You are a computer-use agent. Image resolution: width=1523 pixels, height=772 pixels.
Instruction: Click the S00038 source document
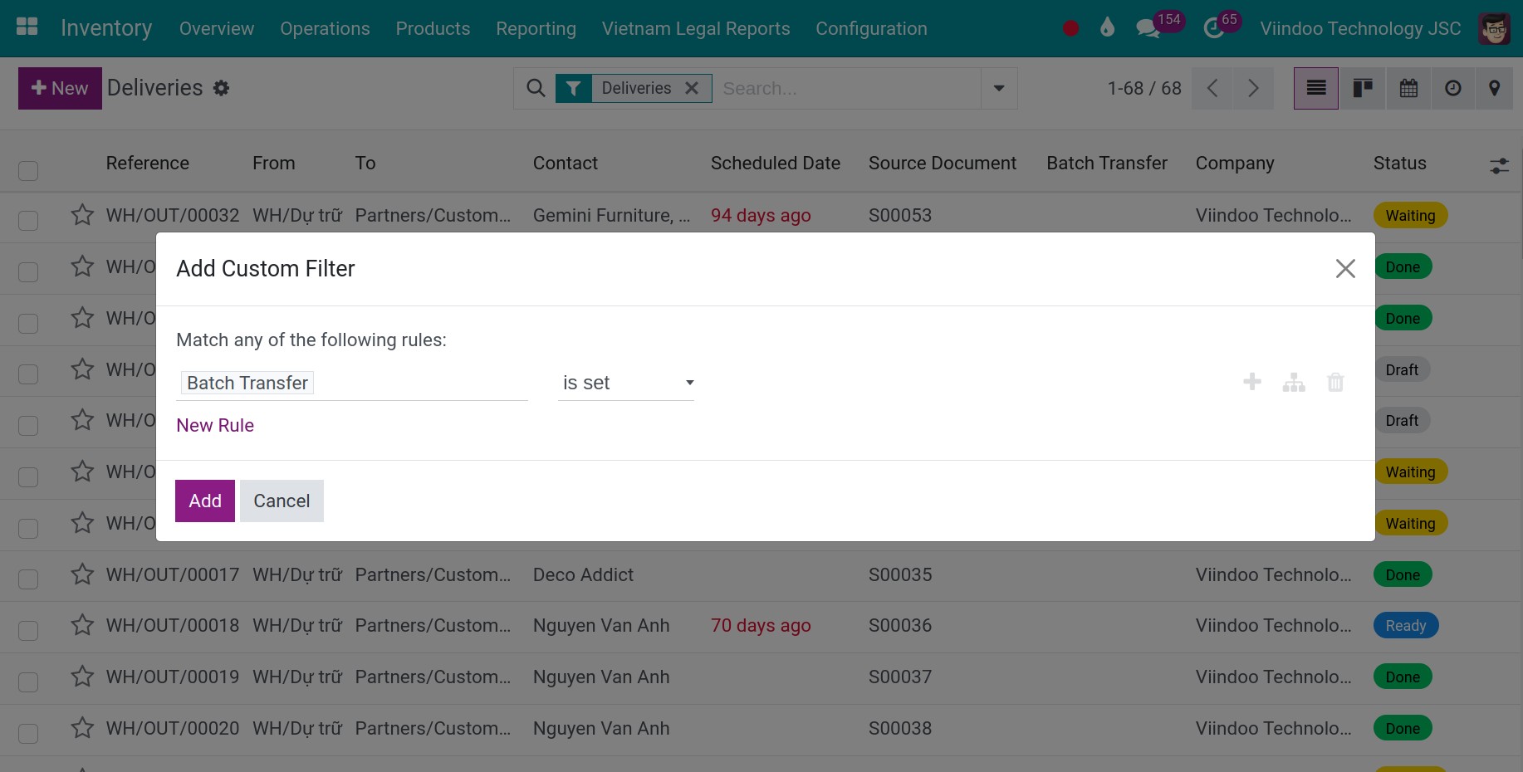coord(900,728)
